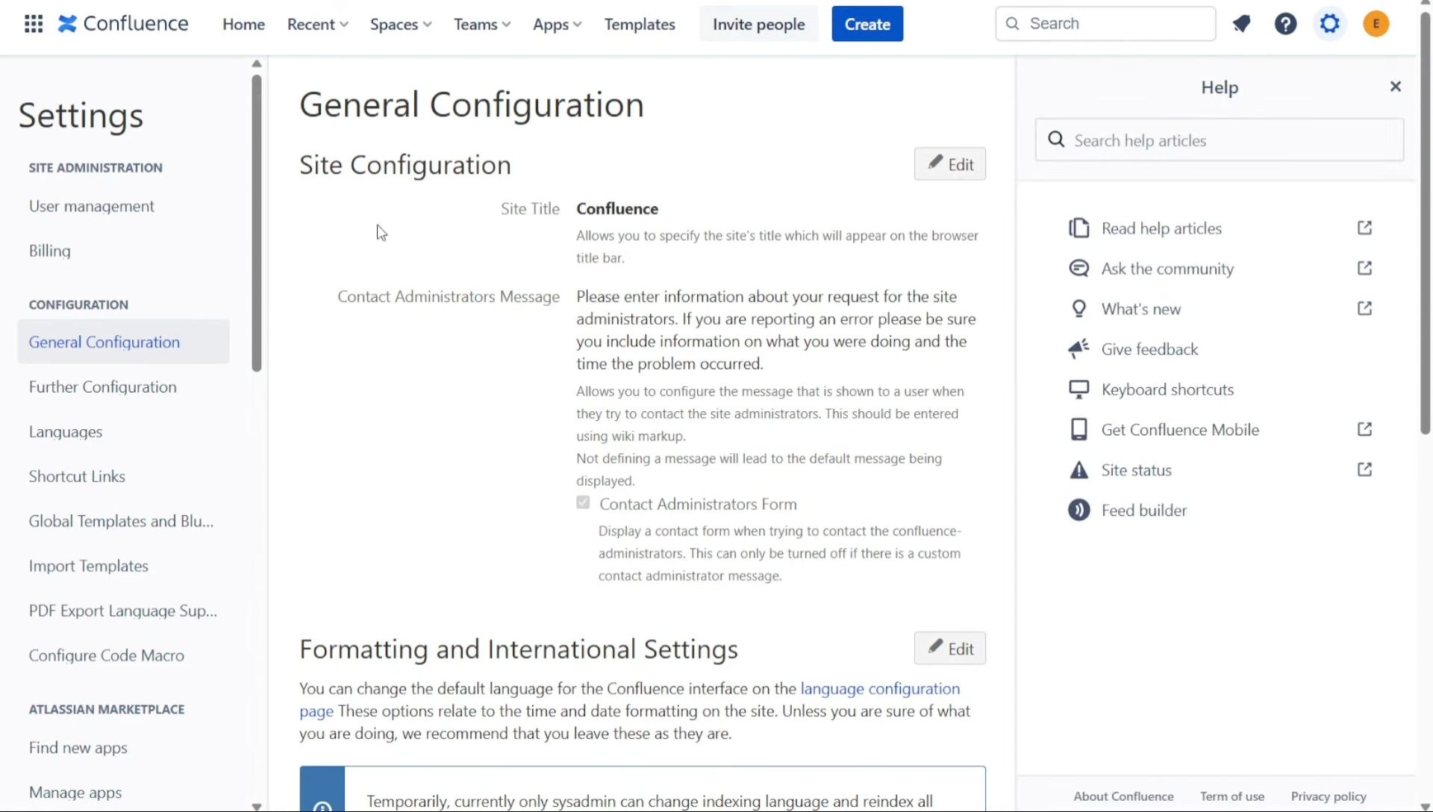Viewport: 1433px width, 812px height.
Task: Open Further Configuration in sidebar
Action: click(x=103, y=387)
